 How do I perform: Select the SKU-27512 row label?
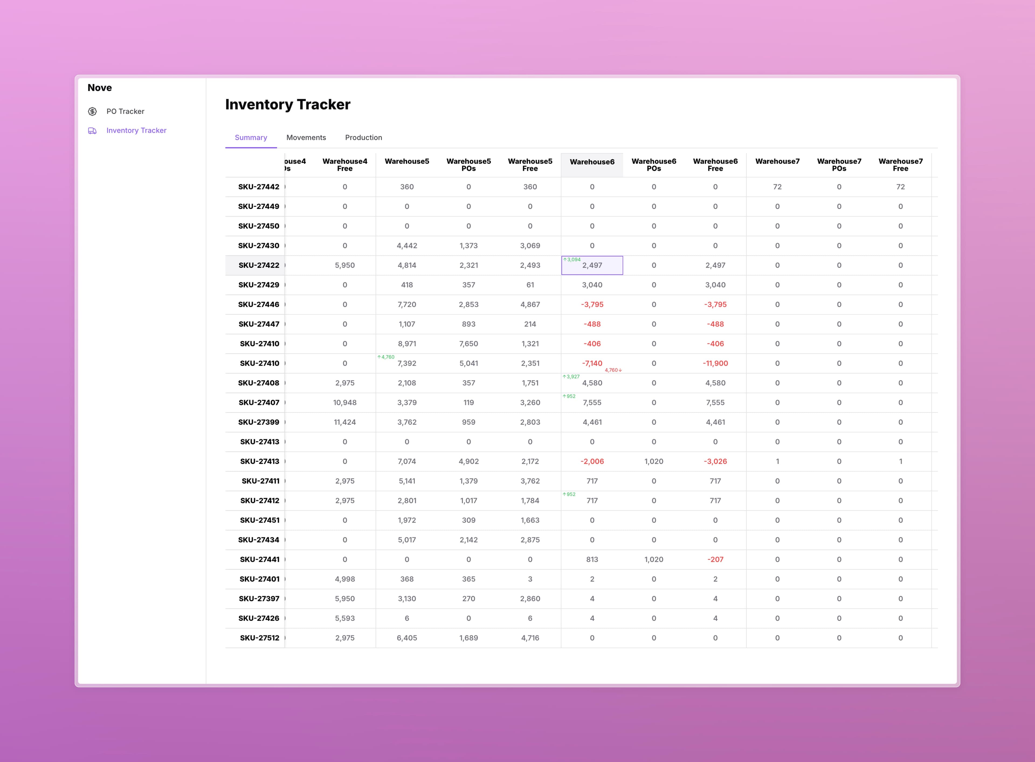(x=259, y=638)
